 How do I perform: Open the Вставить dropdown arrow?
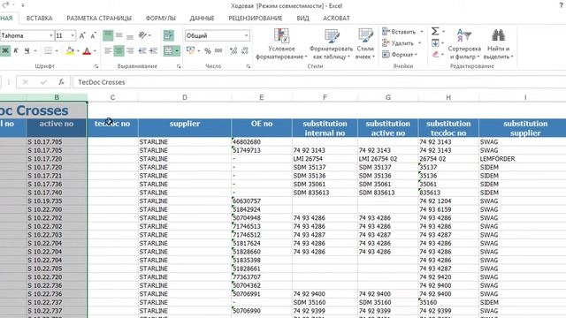421,32
